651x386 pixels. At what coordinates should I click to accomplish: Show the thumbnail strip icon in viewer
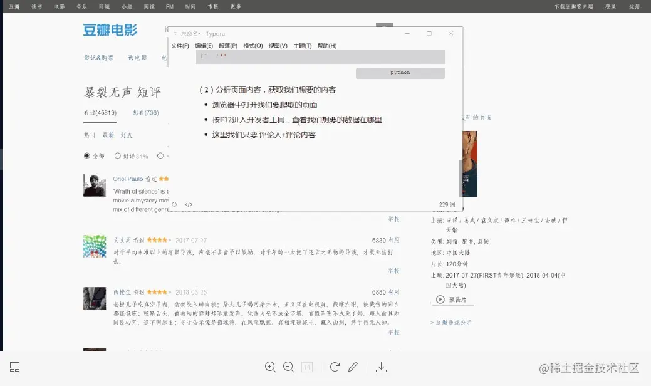click(x=14, y=367)
